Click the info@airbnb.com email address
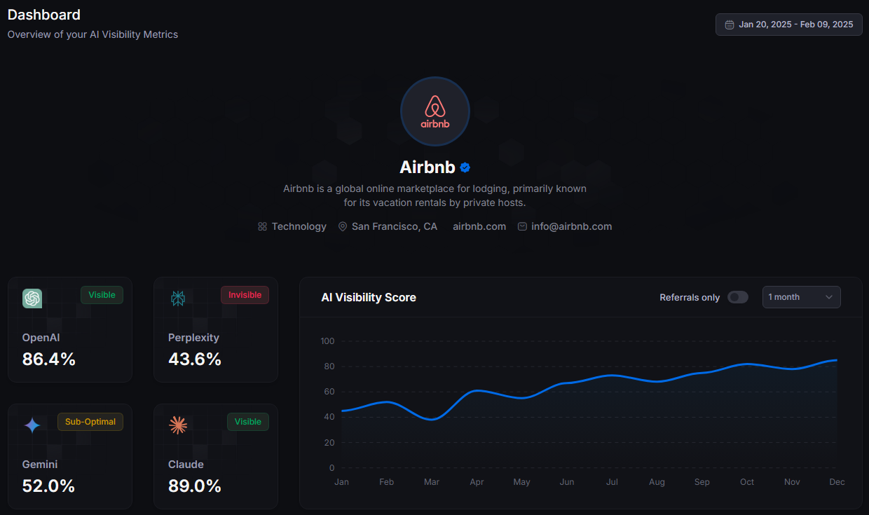Image resolution: width=869 pixels, height=515 pixels. 572,226
